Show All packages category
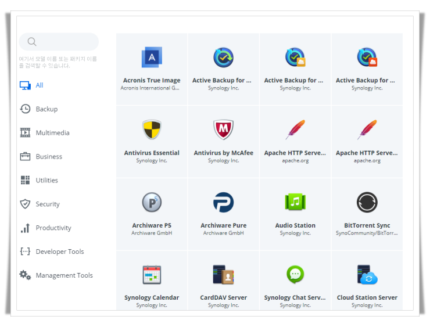430x327 pixels. (40, 85)
